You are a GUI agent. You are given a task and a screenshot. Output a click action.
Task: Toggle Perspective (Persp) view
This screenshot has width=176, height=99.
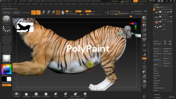[144, 40]
